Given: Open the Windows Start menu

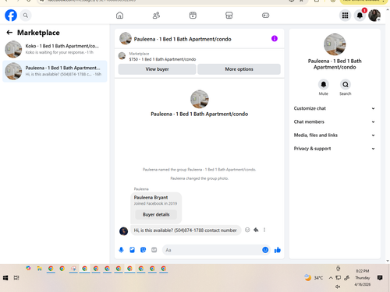Looking at the screenshot, I should (5, 278).
